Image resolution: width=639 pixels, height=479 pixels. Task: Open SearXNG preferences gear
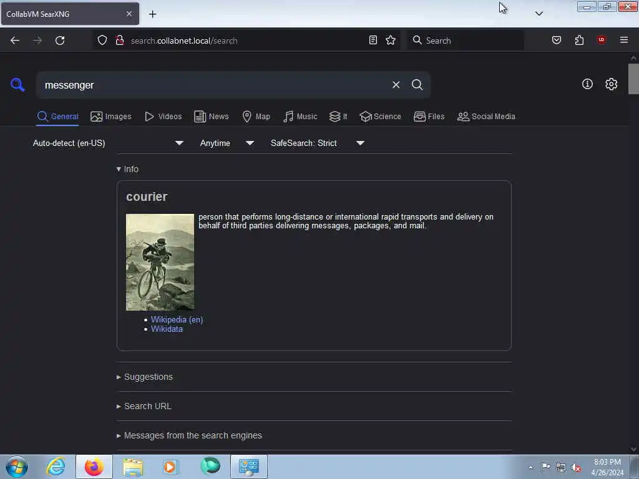(x=611, y=84)
